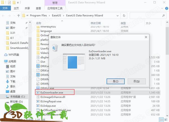169x122 pixels.
Task: Switch to details view layout icon
Action: coord(161,120)
